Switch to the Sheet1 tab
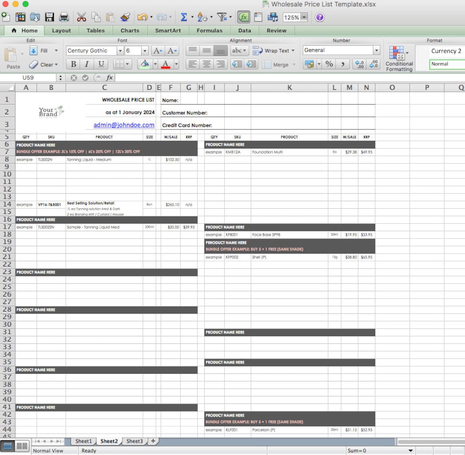 tap(84, 441)
